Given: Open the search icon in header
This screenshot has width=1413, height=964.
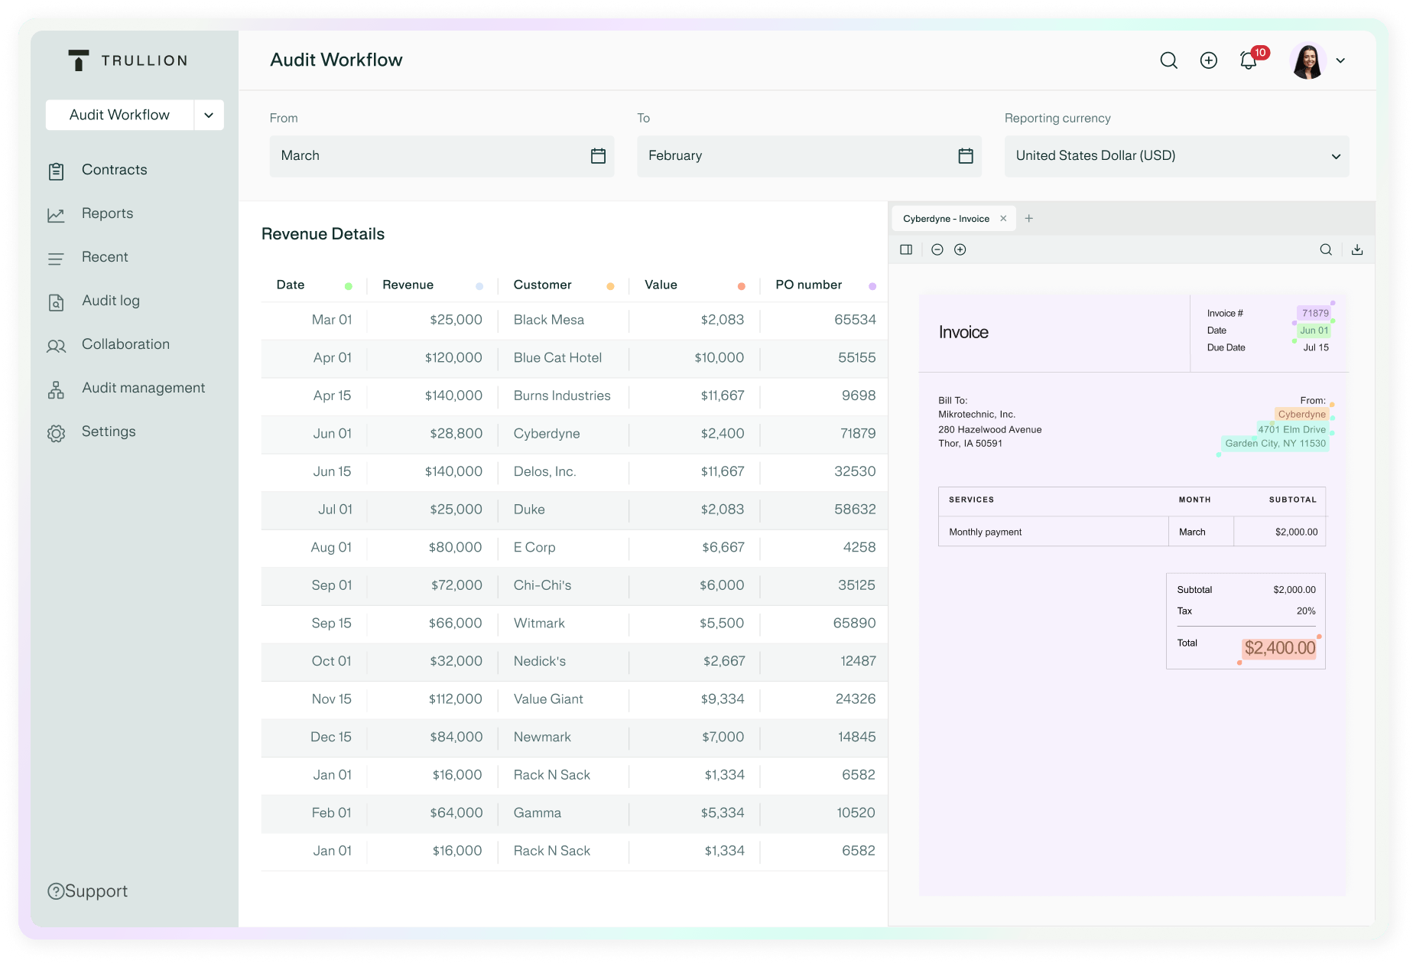Looking at the screenshot, I should [x=1168, y=60].
